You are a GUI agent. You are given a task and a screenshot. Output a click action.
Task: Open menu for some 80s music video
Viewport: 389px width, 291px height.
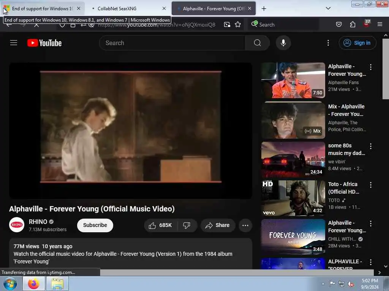coord(371,146)
